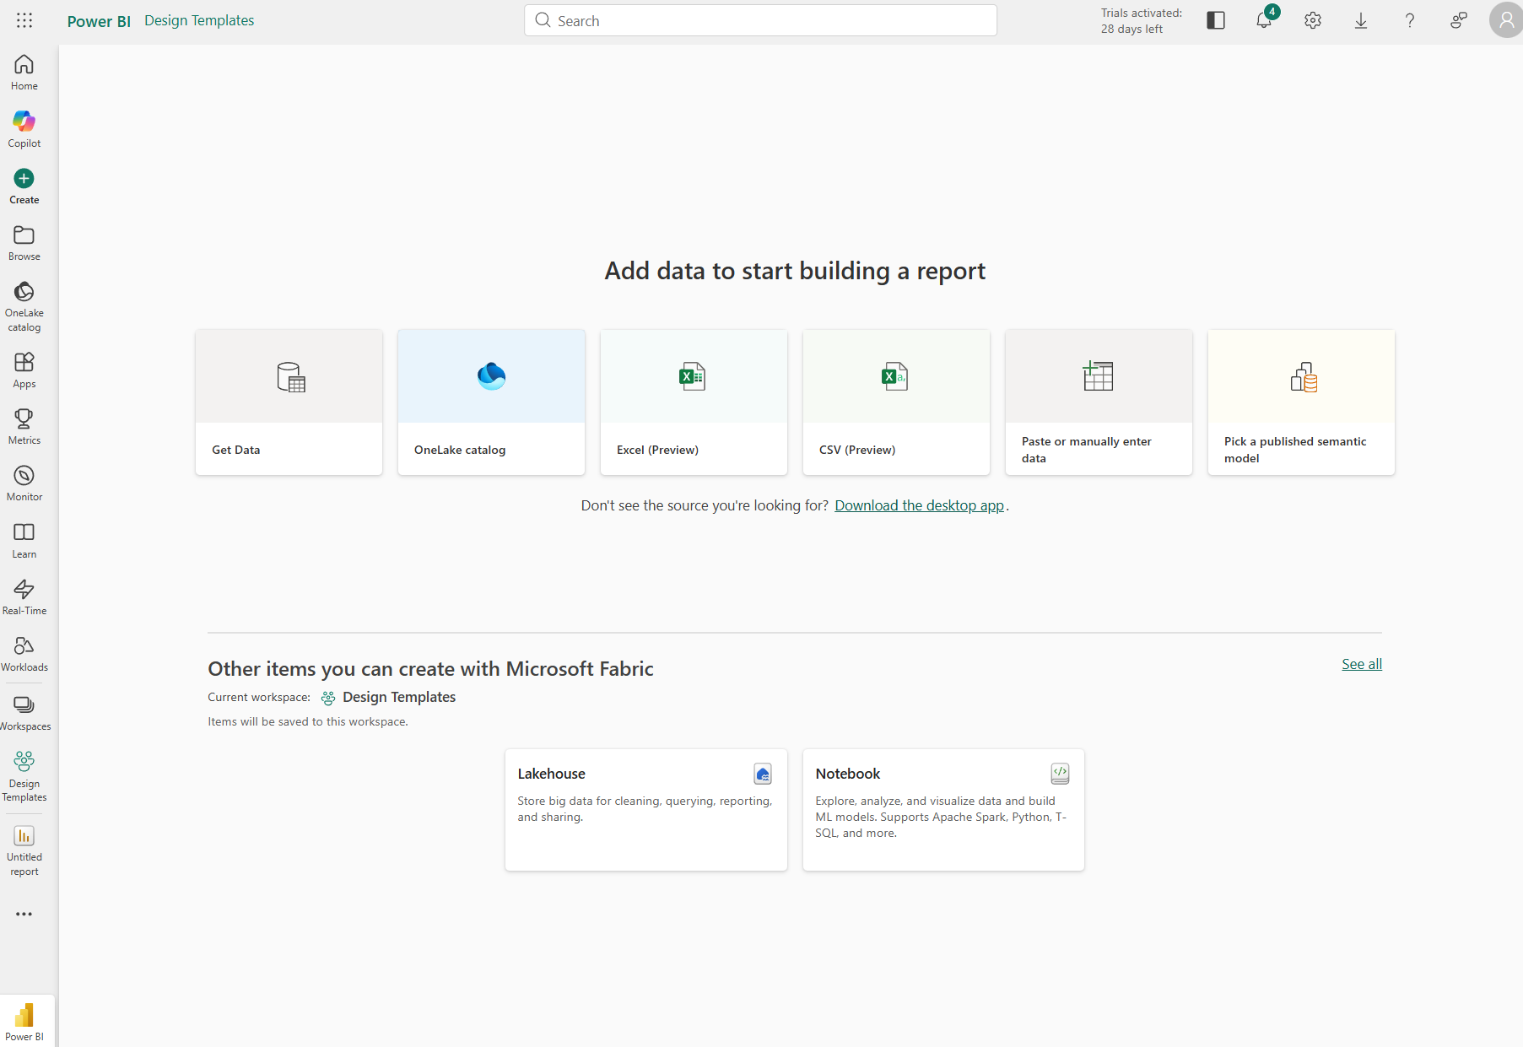The width and height of the screenshot is (1523, 1047).
Task: Open Copilot from the sidebar
Action: pyautogui.click(x=24, y=129)
